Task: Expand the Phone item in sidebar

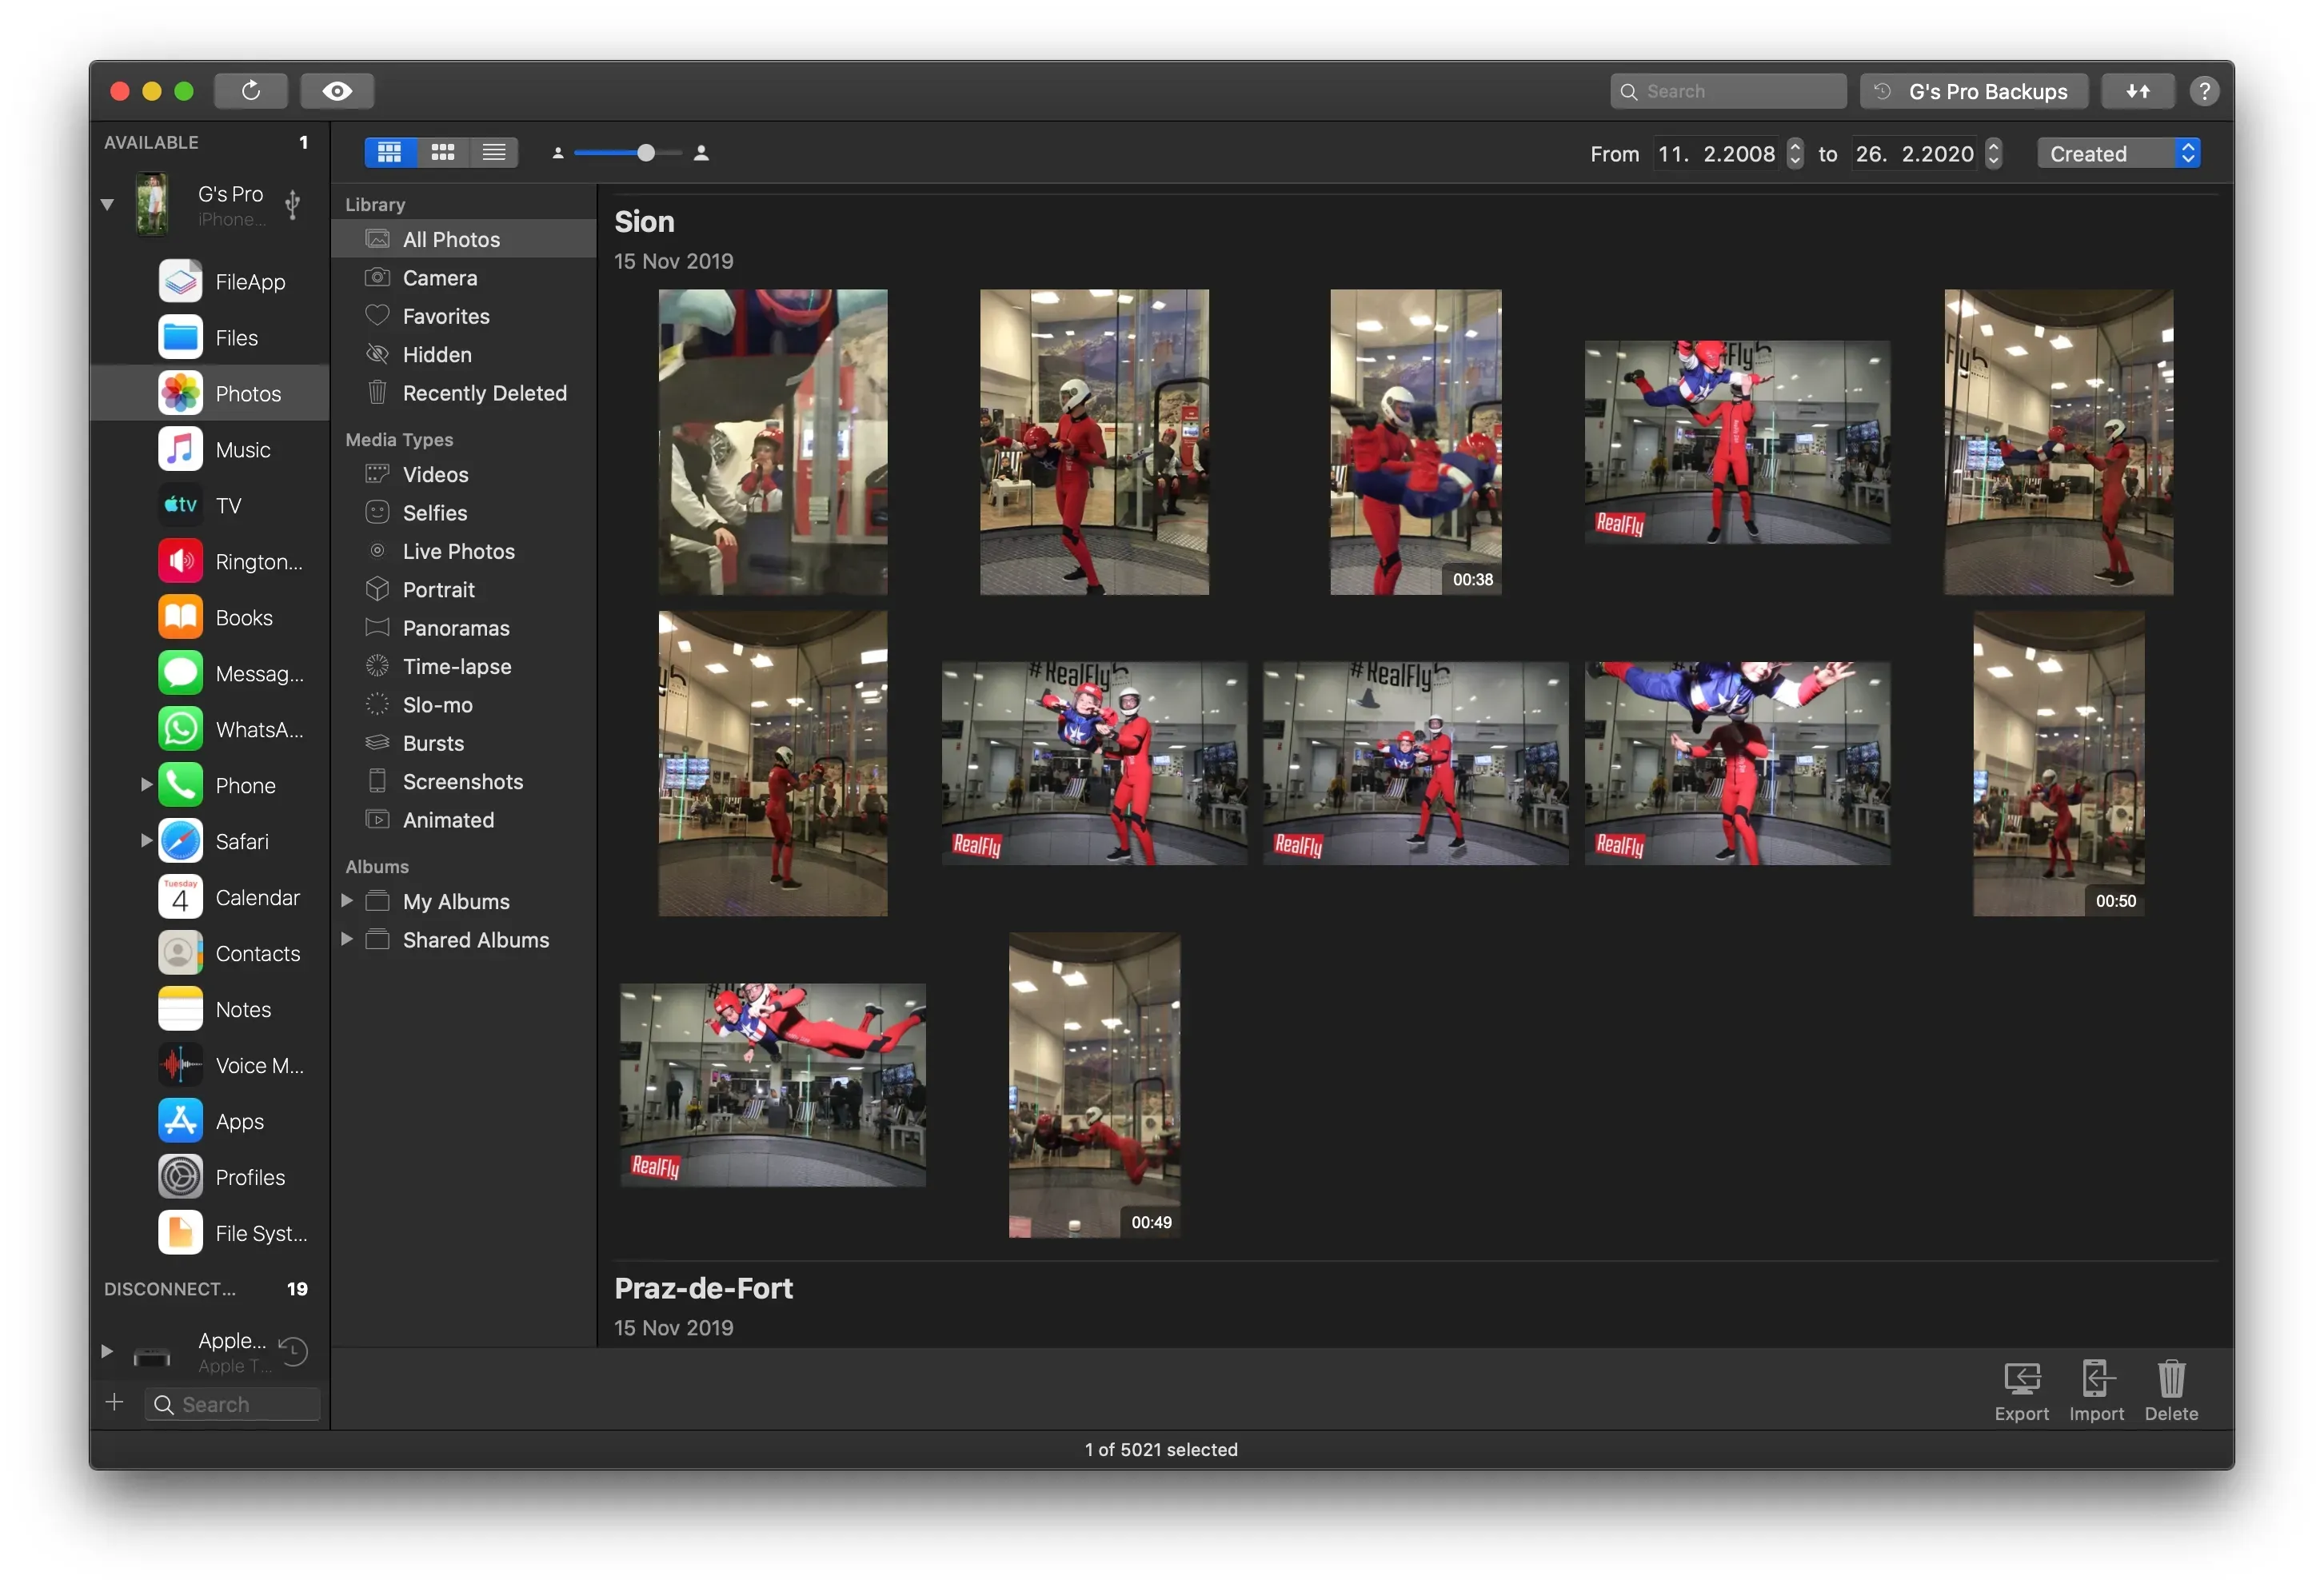Action: (x=146, y=785)
